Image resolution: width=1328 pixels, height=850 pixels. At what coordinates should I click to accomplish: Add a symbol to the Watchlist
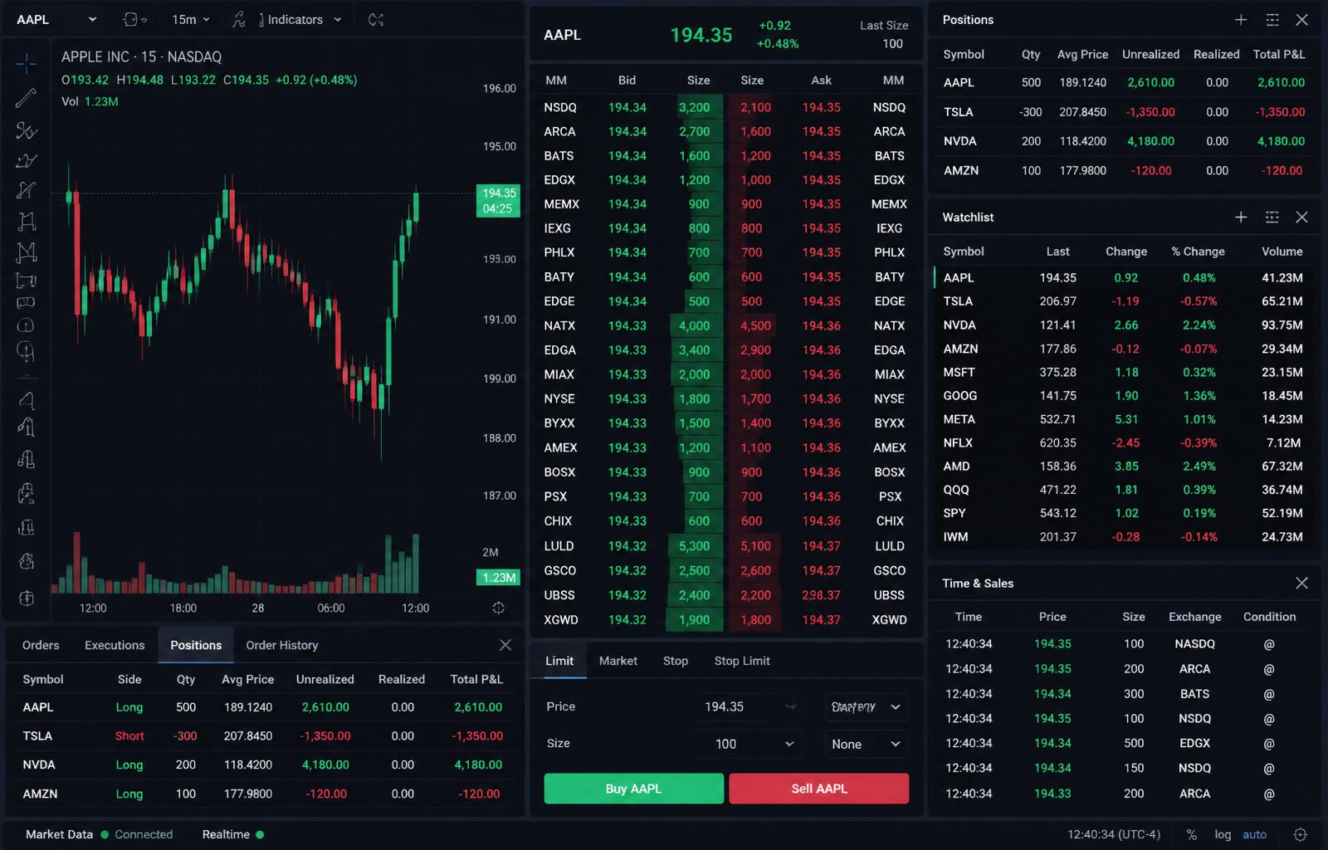[x=1241, y=217]
